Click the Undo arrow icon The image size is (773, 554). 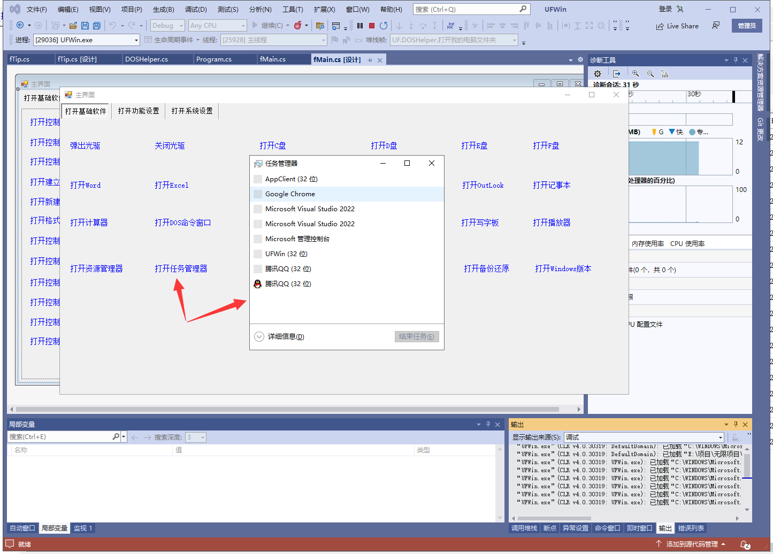[113, 25]
